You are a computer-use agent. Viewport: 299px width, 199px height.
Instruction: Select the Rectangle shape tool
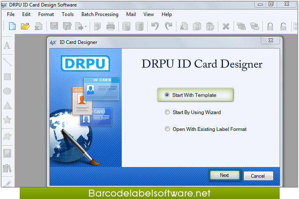click(x=7, y=77)
